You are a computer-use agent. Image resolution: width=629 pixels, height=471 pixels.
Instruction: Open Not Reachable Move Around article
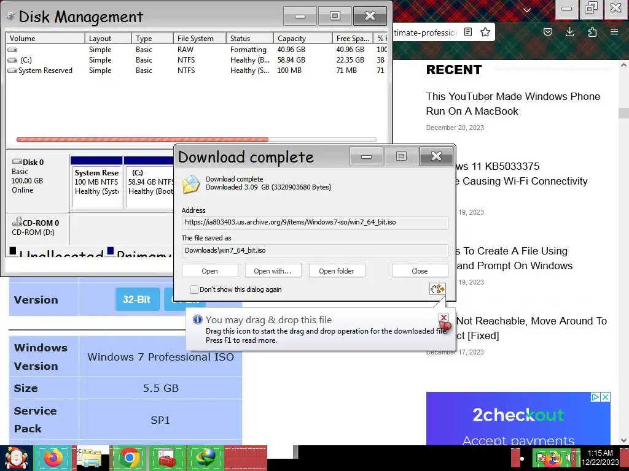531,328
